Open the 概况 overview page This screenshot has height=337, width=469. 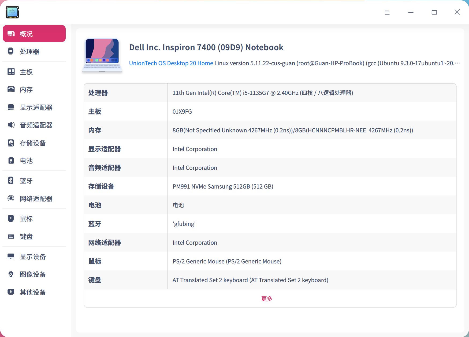pos(34,34)
